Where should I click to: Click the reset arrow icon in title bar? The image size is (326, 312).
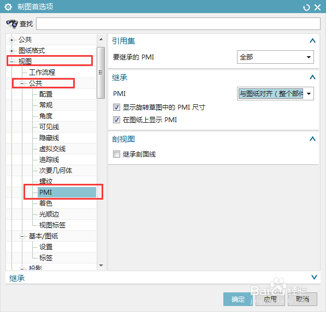[306, 8]
